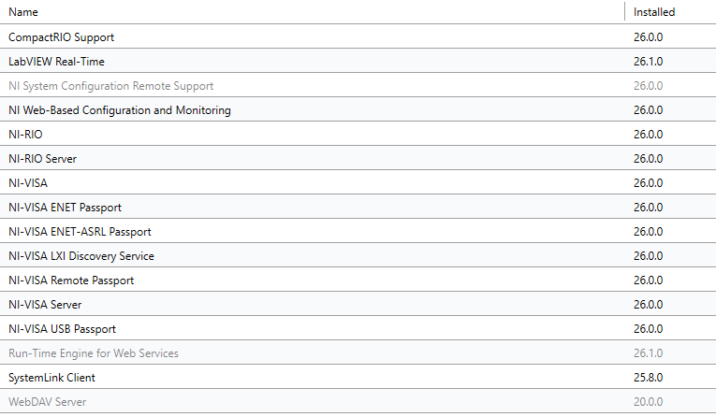Screen dimensions: 716x417
Task: Select NI Web-Based Configuration and Monitoring
Action: 119,110
